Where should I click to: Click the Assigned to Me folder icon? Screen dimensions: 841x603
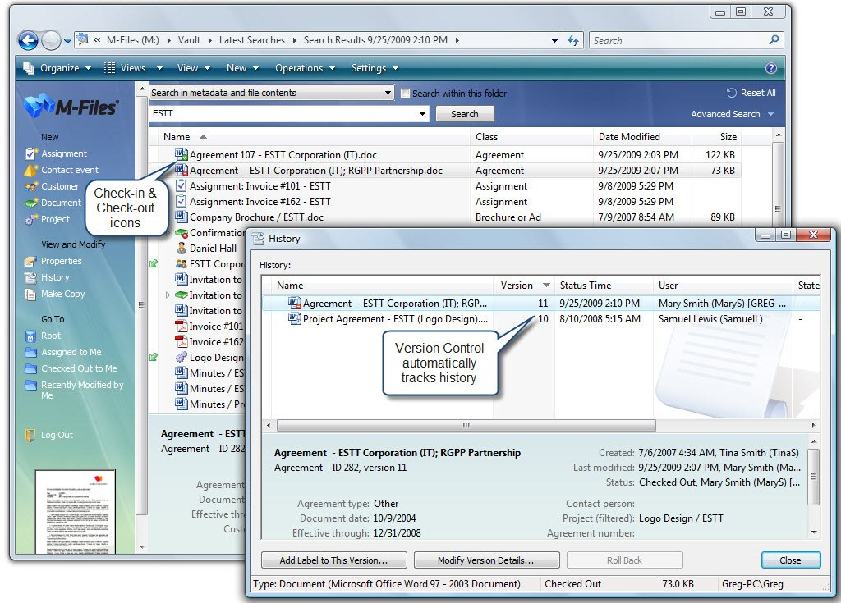(x=30, y=352)
